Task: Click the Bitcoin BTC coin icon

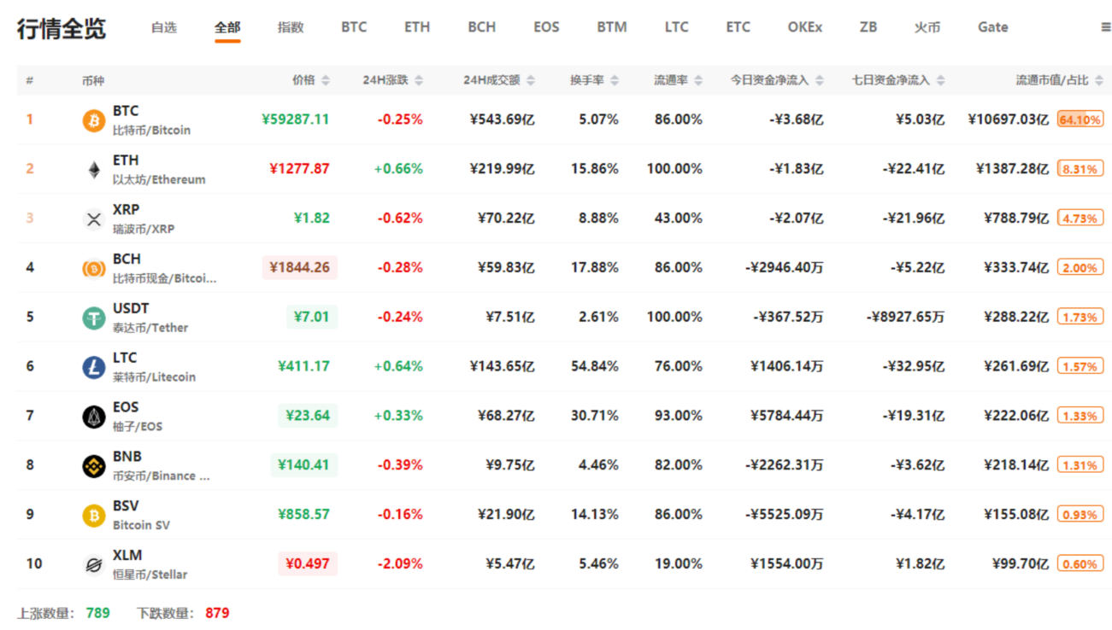Action: (x=93, y=120)
